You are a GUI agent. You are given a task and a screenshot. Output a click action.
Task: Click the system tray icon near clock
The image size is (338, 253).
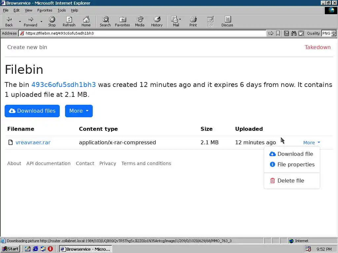[308, 249]
